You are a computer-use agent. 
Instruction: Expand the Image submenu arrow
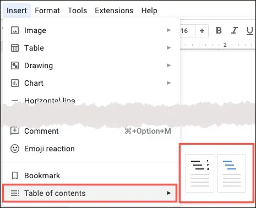(x=168, y=30)
